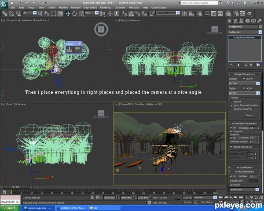264x211 pixels.
Task: Select the Unlink Selection tool
Action: coord(11,14)
